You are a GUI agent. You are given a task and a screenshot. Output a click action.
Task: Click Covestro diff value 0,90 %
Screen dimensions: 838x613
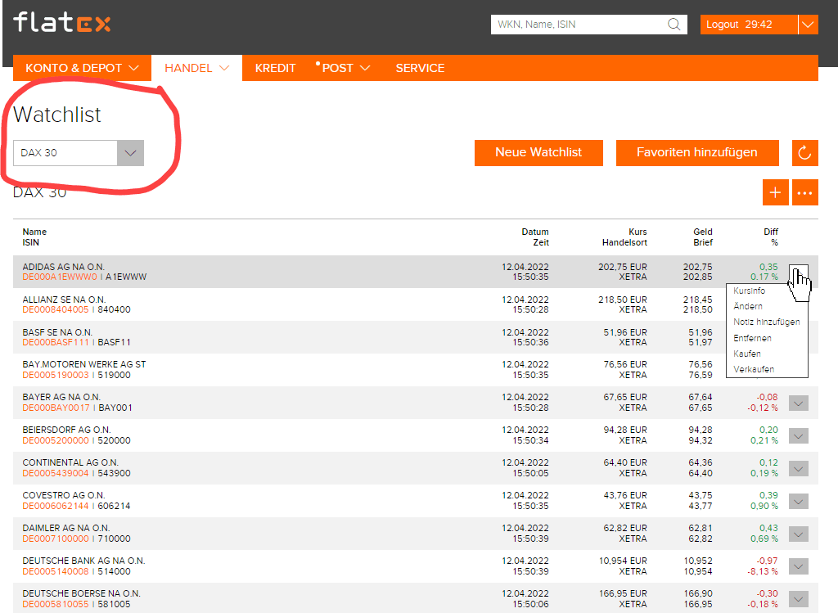[764, 506]
